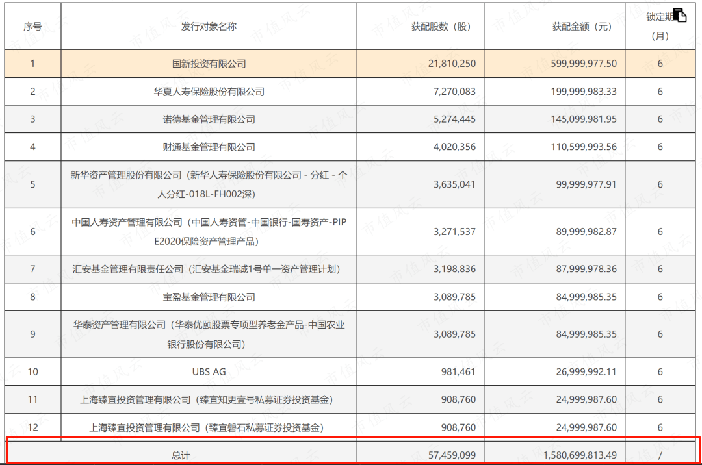702x465 pixels.
Task: Select the 中国人寿资产管理有限公司 entry
Action: pos(209,232)
